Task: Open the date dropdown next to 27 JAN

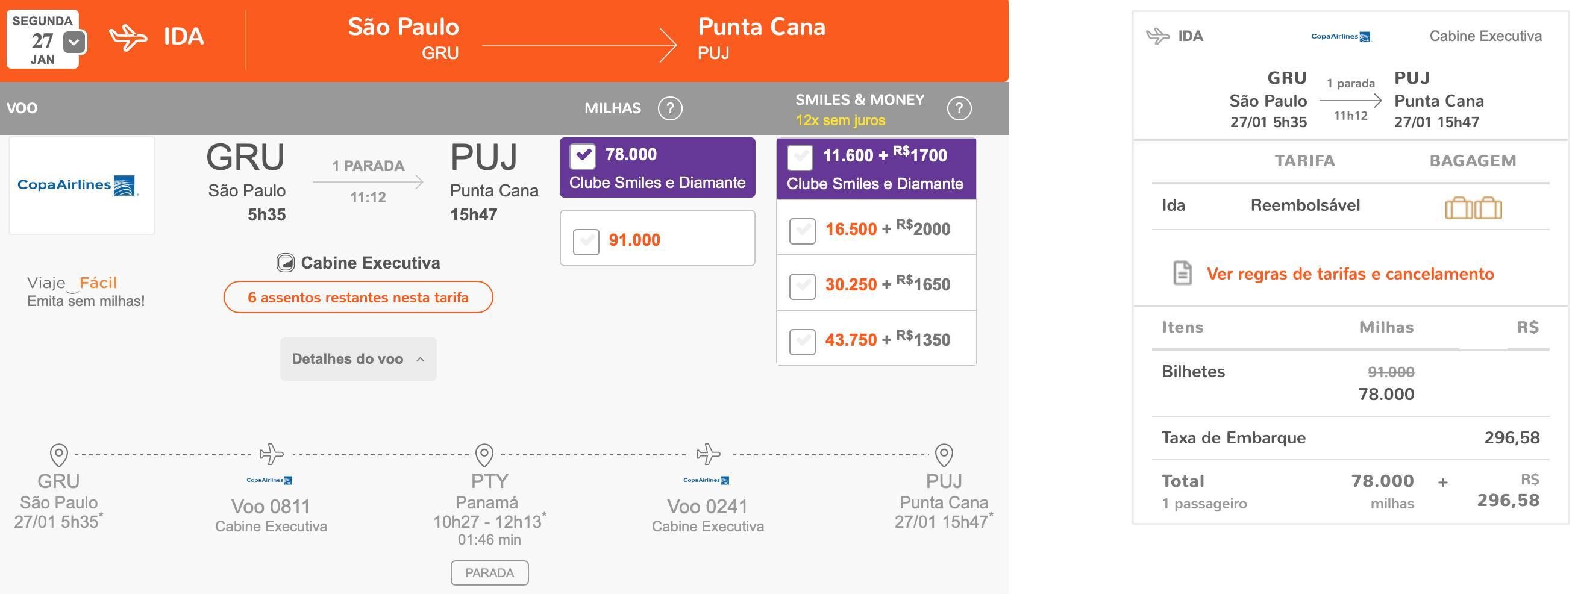Action: pyautogui.click(x=75, y=42)
